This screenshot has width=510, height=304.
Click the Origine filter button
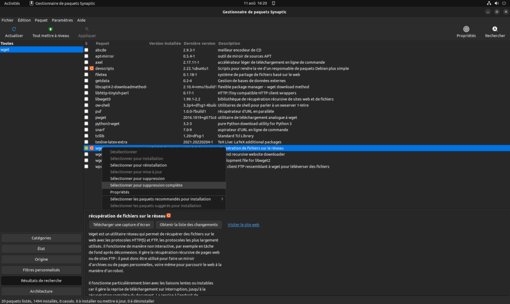41,260
